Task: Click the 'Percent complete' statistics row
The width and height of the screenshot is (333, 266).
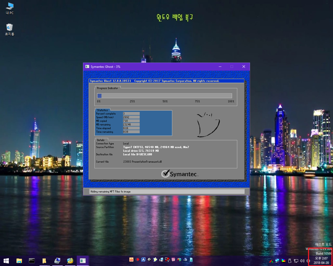Action: click(x=118, y=114)
